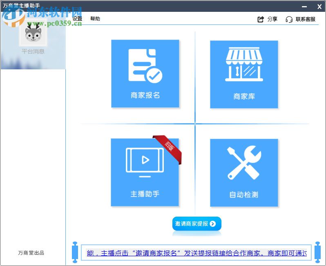Viewport: 326px width, 266px height.
Task: Open the 设置 menu
Action: pyautogui.click(x=77, y=19)
